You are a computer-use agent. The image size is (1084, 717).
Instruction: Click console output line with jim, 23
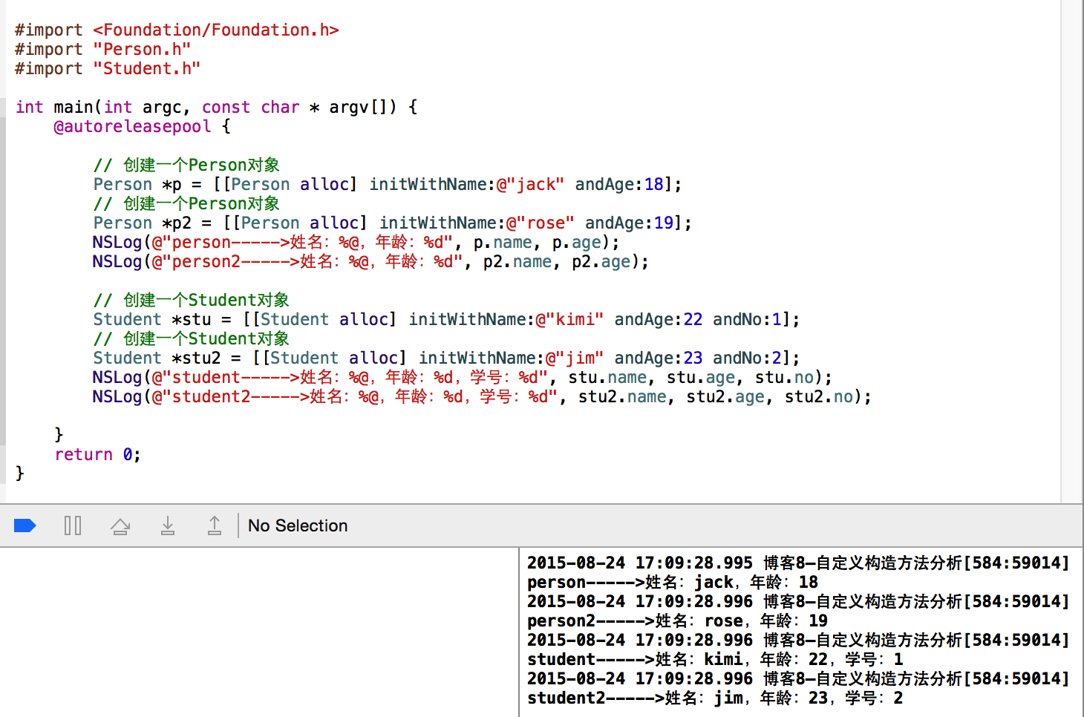(x=715, y=698)
